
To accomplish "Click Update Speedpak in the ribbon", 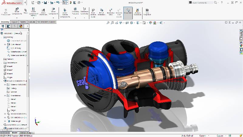I will [138, 12].
